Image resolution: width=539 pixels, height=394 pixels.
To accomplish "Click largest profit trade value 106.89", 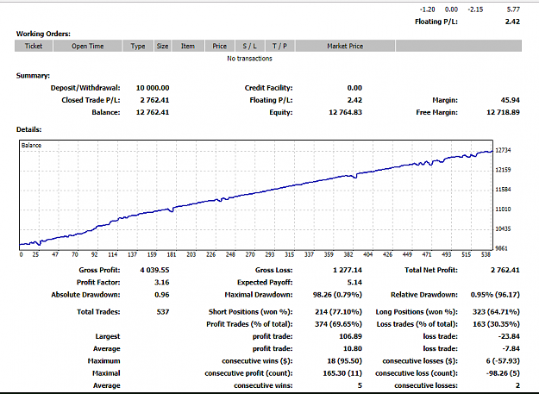I will click(351, 336).
